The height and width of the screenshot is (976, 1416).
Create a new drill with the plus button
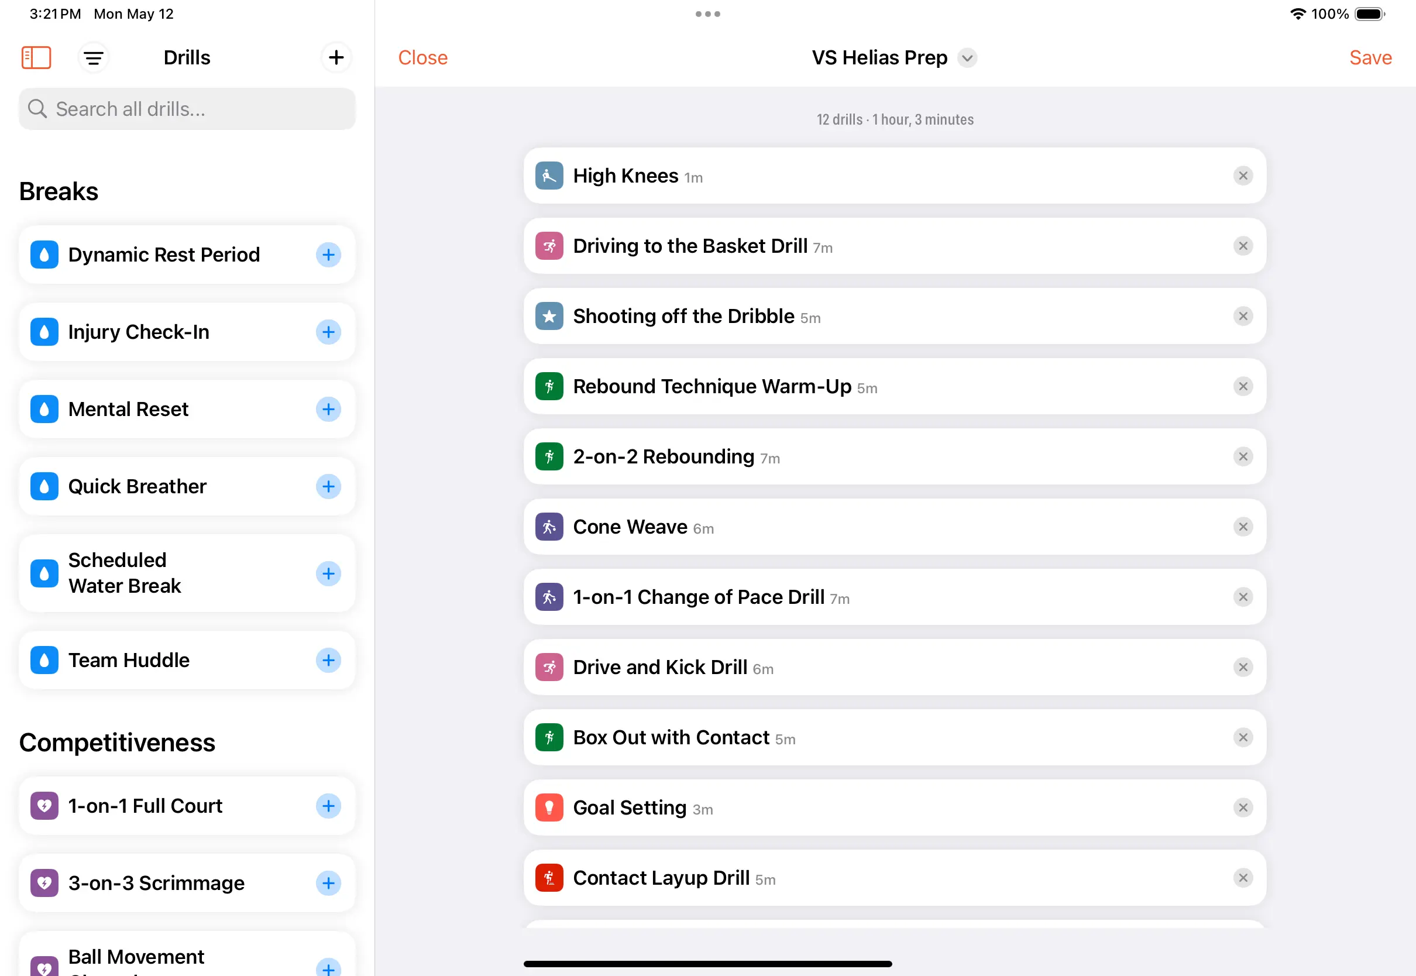[336, 57]
